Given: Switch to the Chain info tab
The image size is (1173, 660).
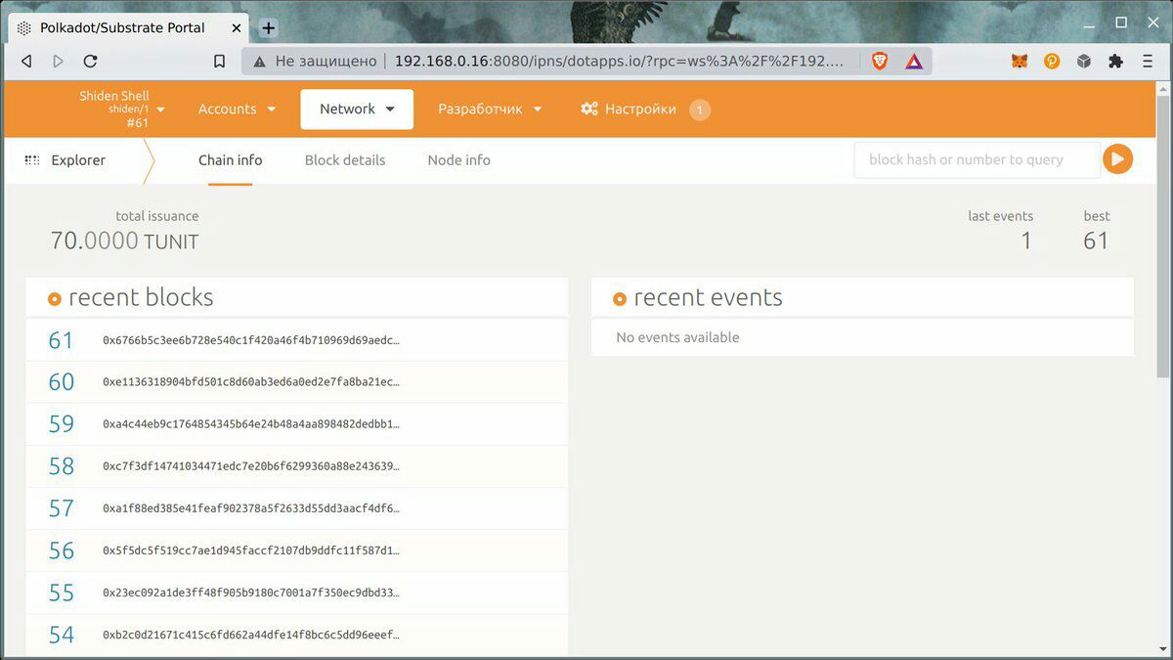Looking at the screenshot, I should point(231,160).
